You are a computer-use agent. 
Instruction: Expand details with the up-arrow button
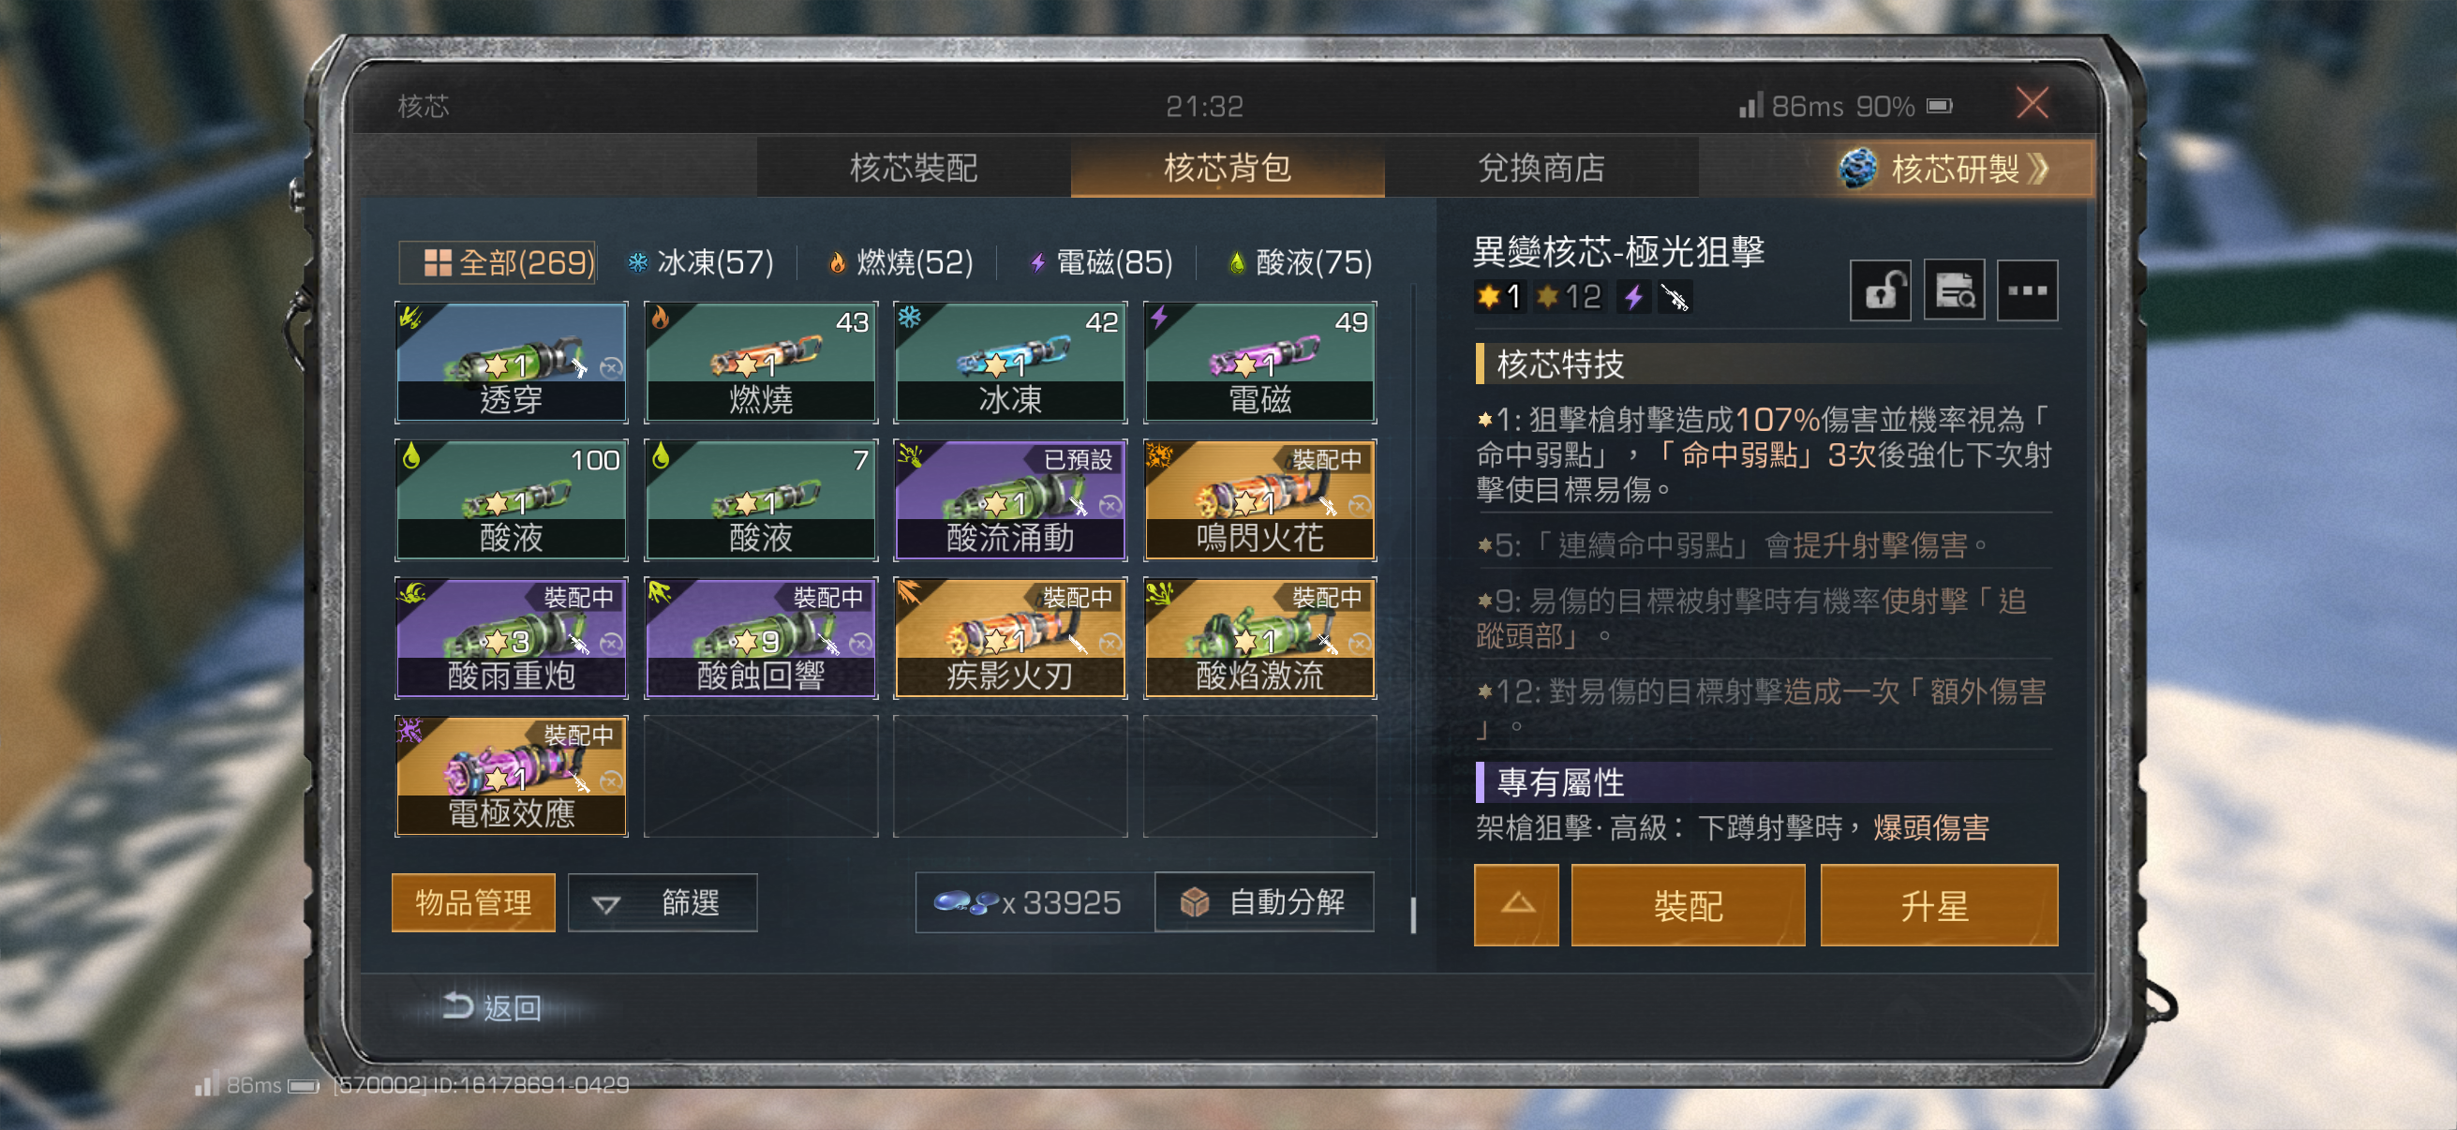click(1516, 905)
